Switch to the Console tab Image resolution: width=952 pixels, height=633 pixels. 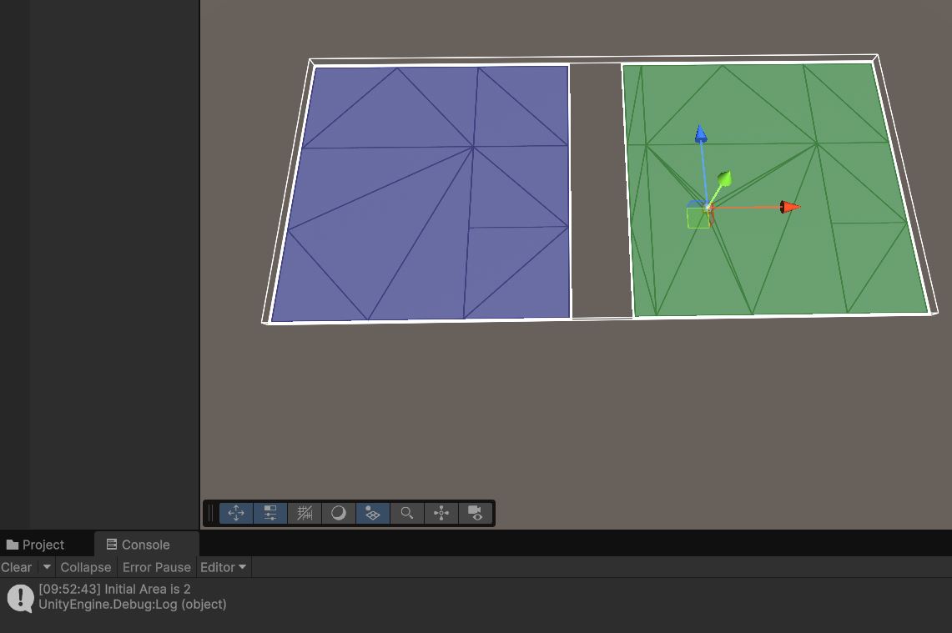[139, 545]
